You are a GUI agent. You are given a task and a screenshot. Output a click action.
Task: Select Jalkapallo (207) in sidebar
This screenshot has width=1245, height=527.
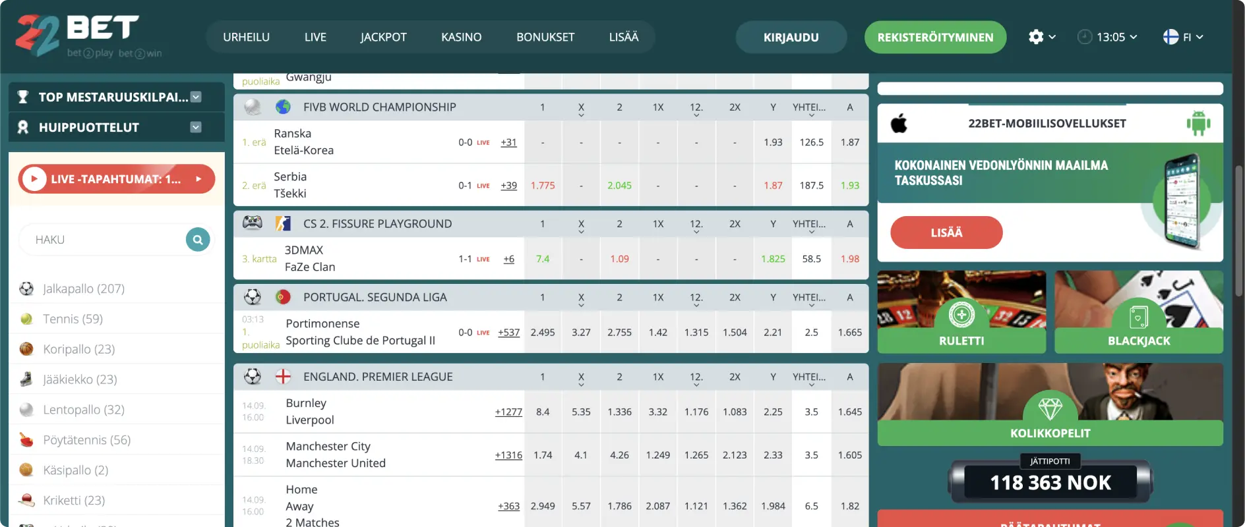point(84,289)
